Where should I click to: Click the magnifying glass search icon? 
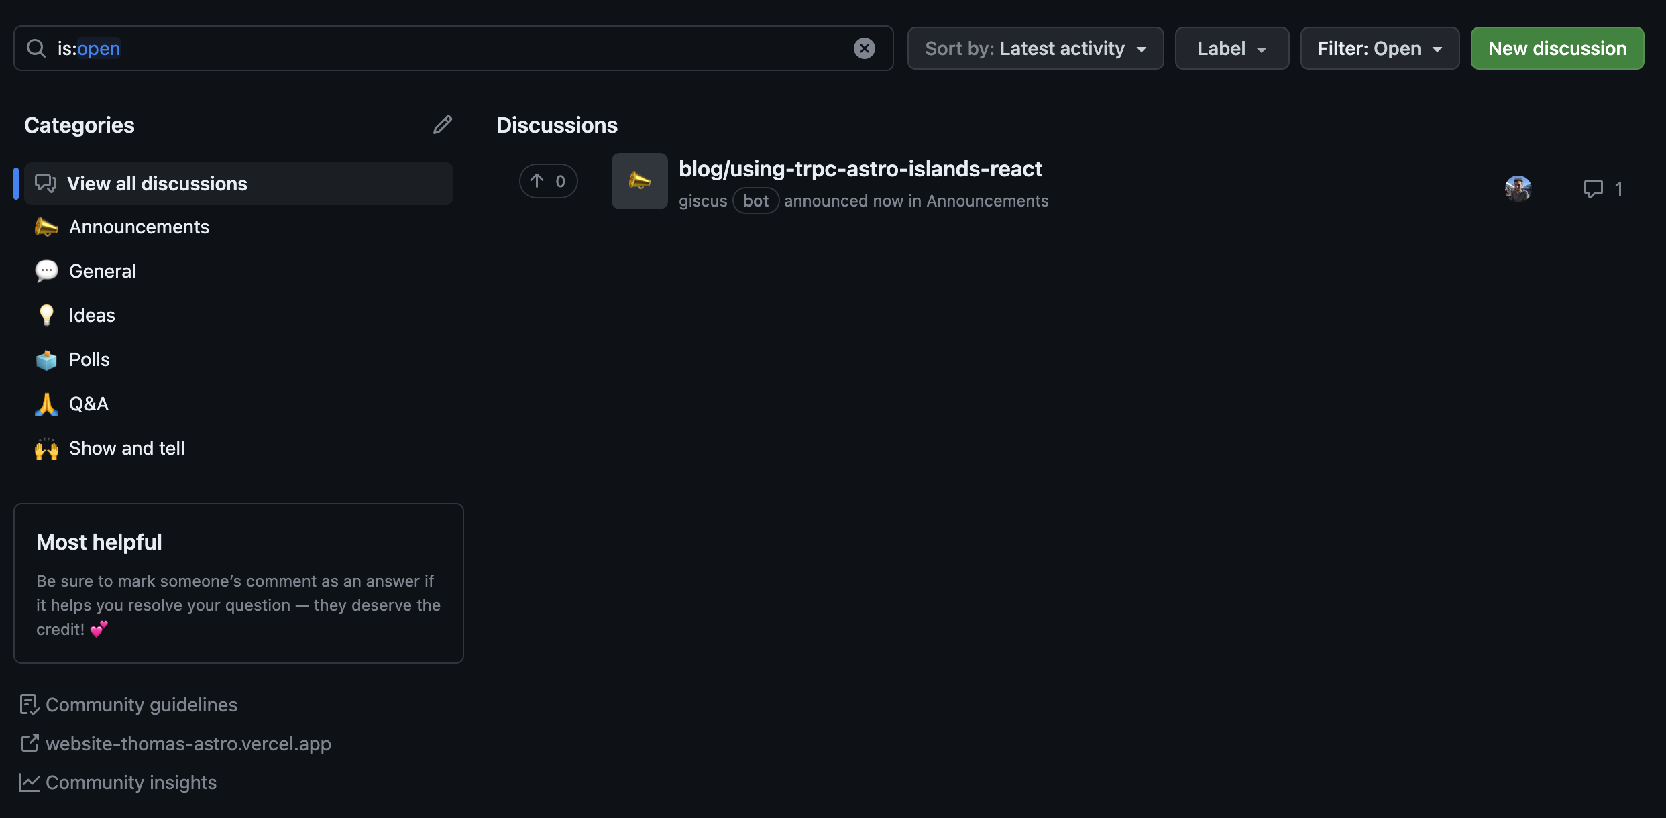click(36, 48)
